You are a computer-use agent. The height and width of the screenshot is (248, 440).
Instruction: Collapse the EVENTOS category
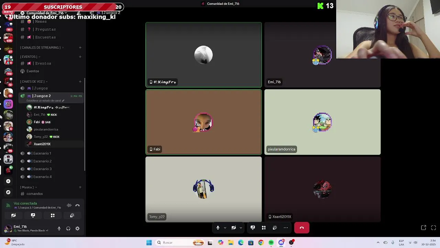click(30, 56)
